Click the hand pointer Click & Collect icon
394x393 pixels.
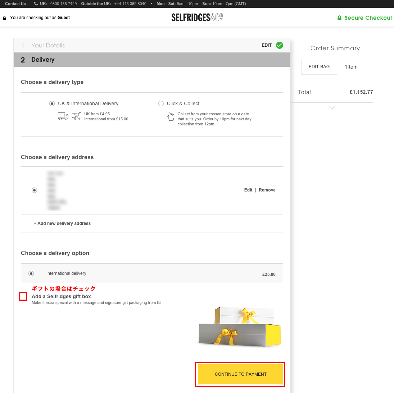[171, 116]
